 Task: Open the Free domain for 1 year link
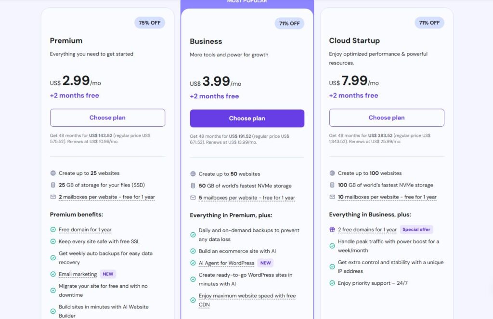[x=85, y=230]
